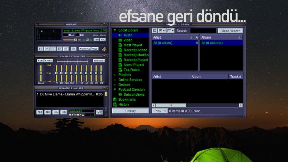Toggle the EQ window button
The width and height of the screenshot is (288, 162).
tap(96, 40)
